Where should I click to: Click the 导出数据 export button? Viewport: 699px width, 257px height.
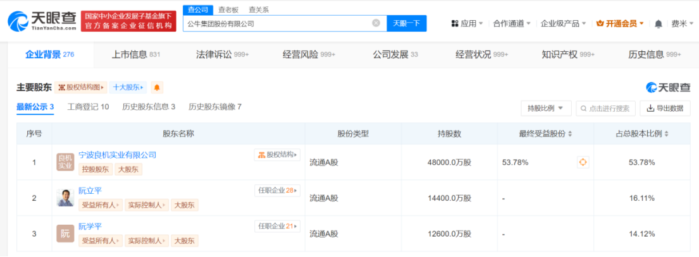click(665, 108)
